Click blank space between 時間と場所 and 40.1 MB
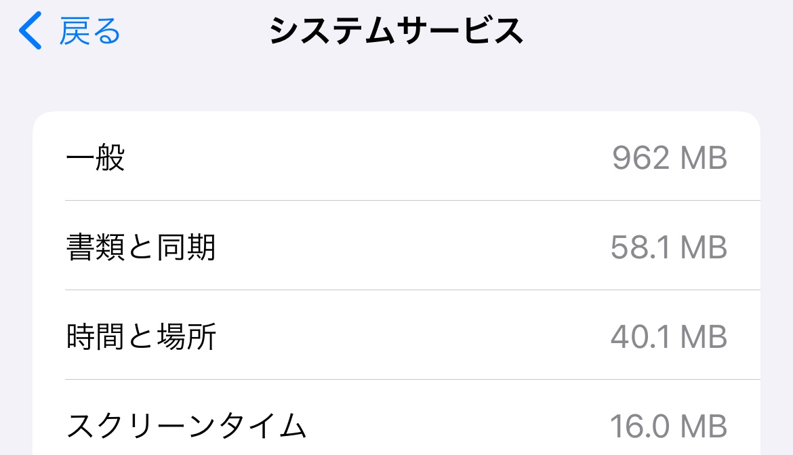The height and width of the screenshot is (455, 793). 407,337
